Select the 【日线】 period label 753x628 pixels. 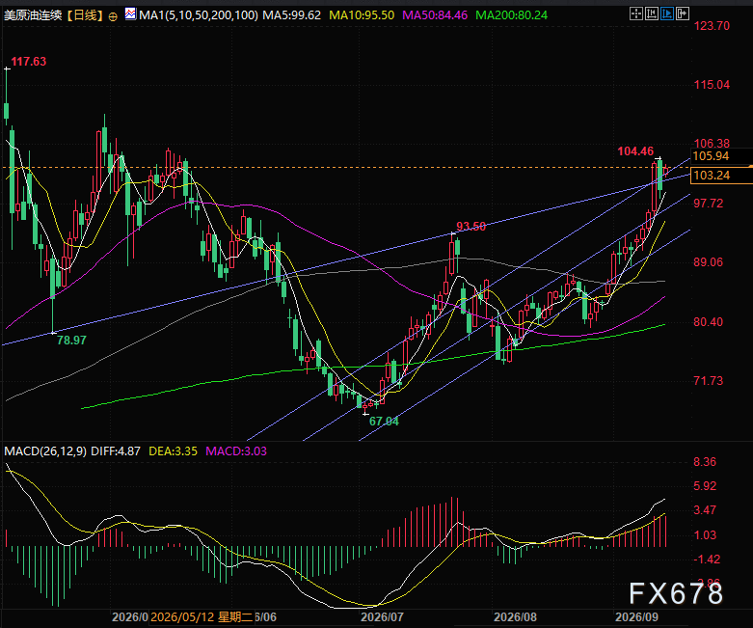[x=85, y=15]
